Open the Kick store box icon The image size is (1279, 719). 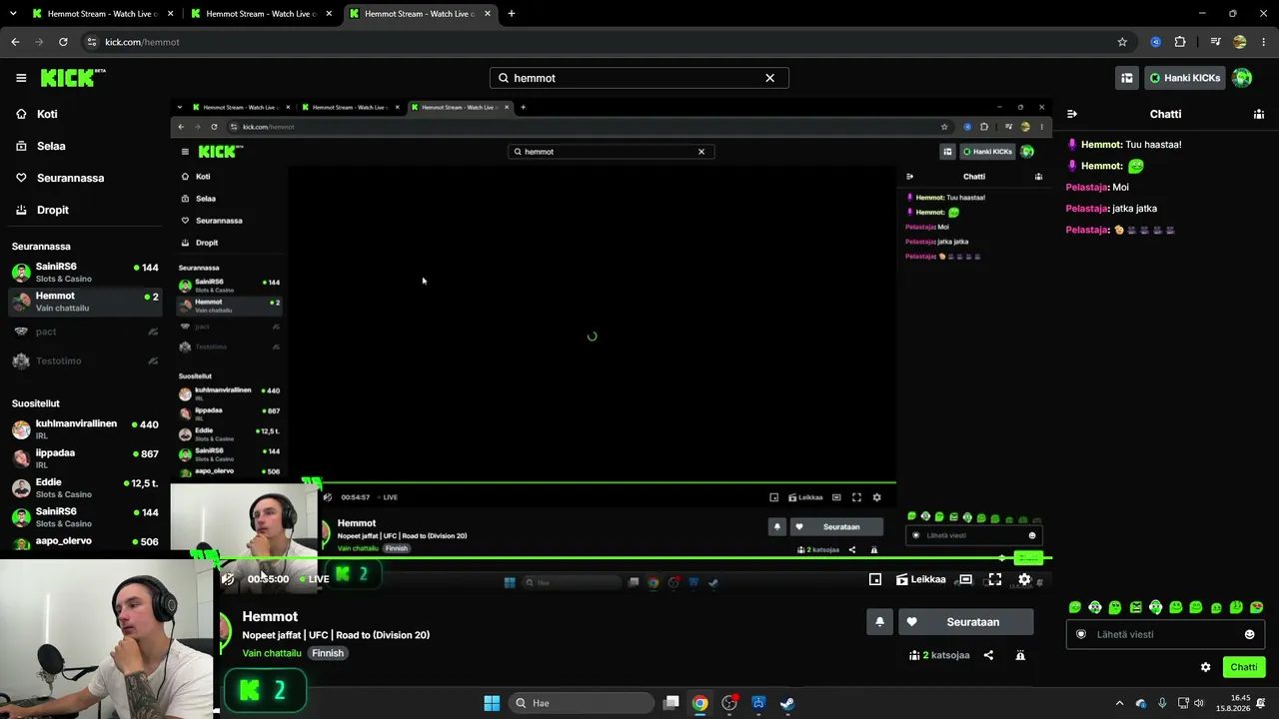pyautogui.click(x=1127, y=78)
